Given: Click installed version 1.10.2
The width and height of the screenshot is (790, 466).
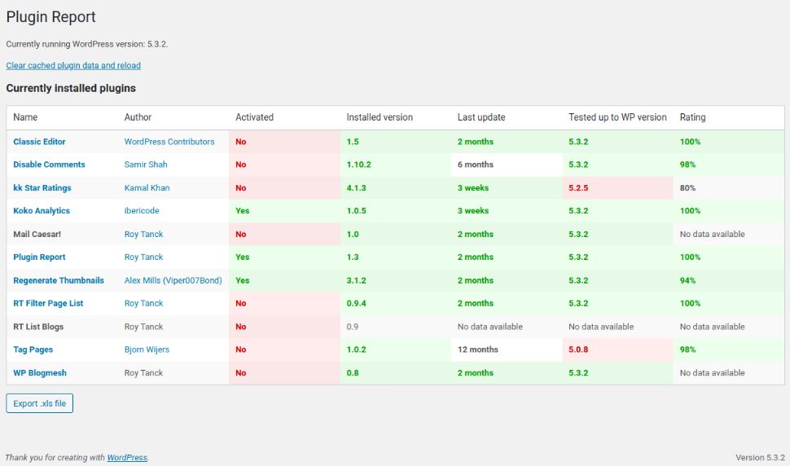Looking at the screenshot, I should [358, 165].
